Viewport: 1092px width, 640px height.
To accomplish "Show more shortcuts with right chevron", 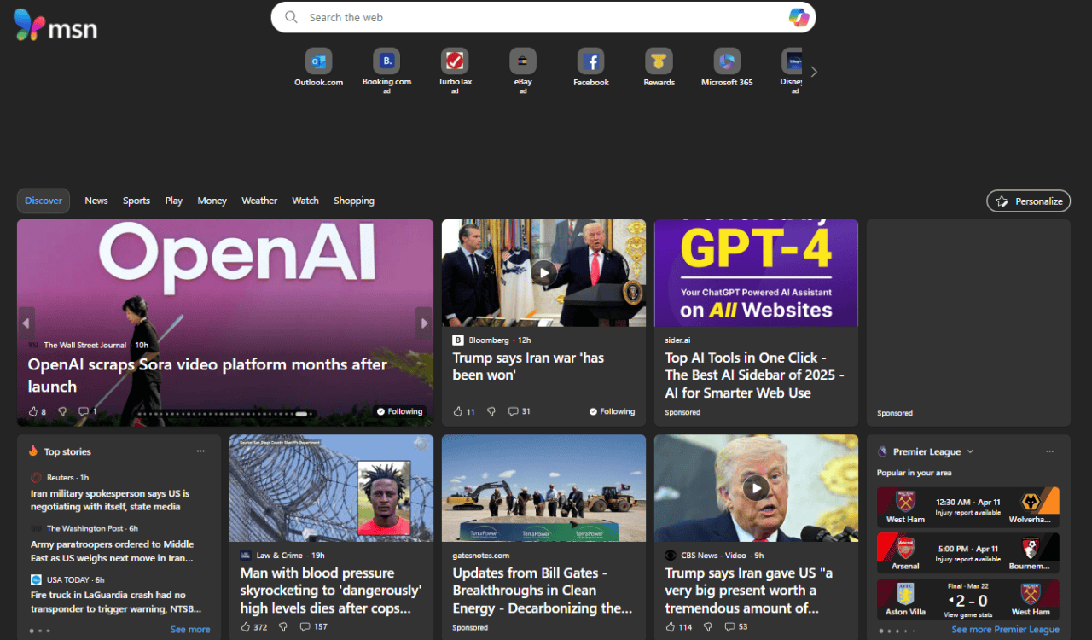I will point(814,72).
